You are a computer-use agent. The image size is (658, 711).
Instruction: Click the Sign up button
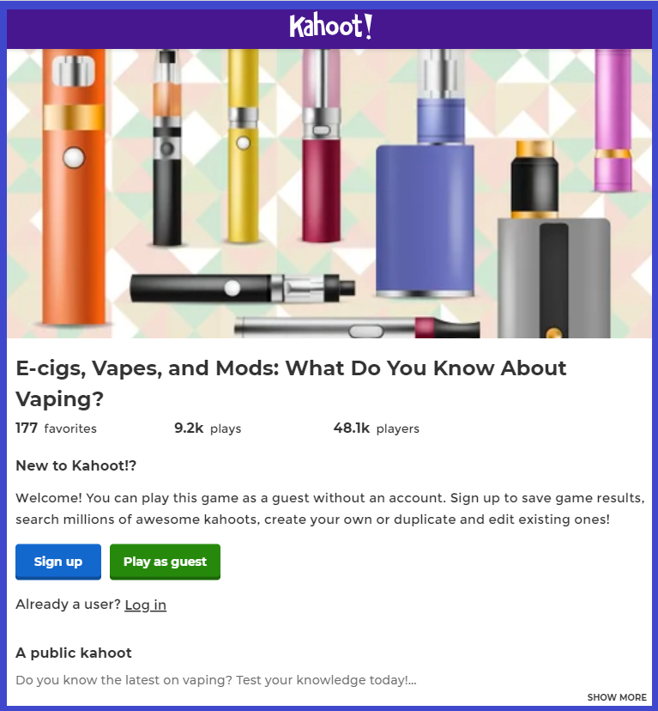coord(58,562)
